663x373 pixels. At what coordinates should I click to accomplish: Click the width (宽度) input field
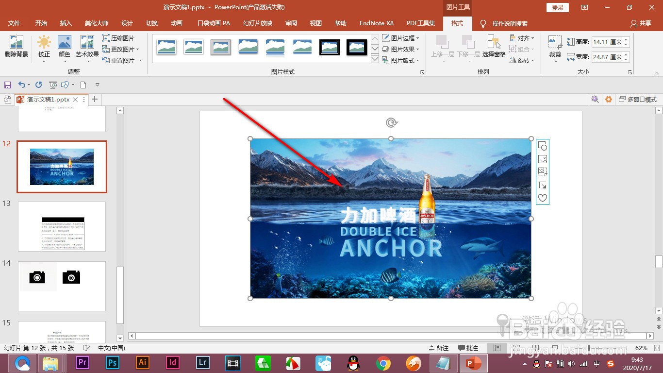(607, 57)
